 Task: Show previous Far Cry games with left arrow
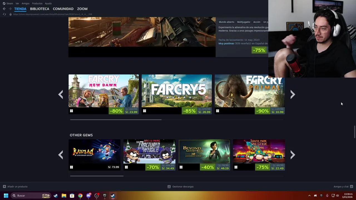click(61, 94)
